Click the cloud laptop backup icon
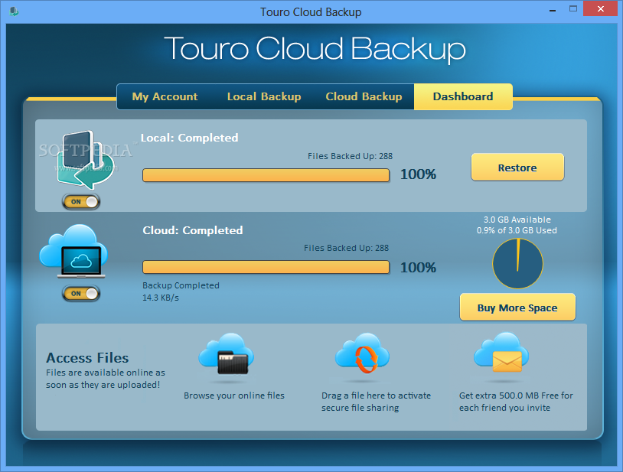Image resolution: width=623 pixels, height=472 pixels. [73, 251]
